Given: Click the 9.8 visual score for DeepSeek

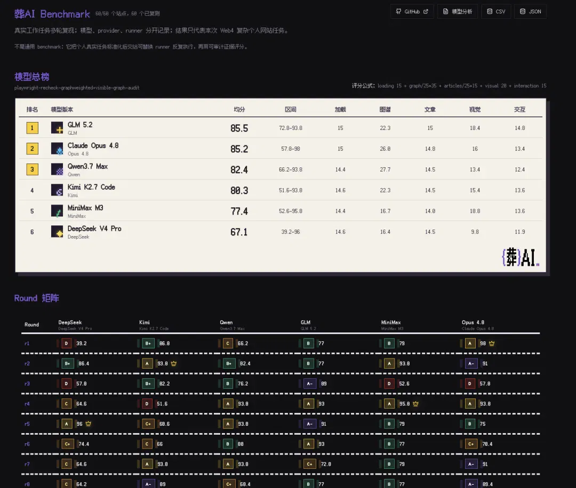Looking at the screenshot, I should click(475, 232).
